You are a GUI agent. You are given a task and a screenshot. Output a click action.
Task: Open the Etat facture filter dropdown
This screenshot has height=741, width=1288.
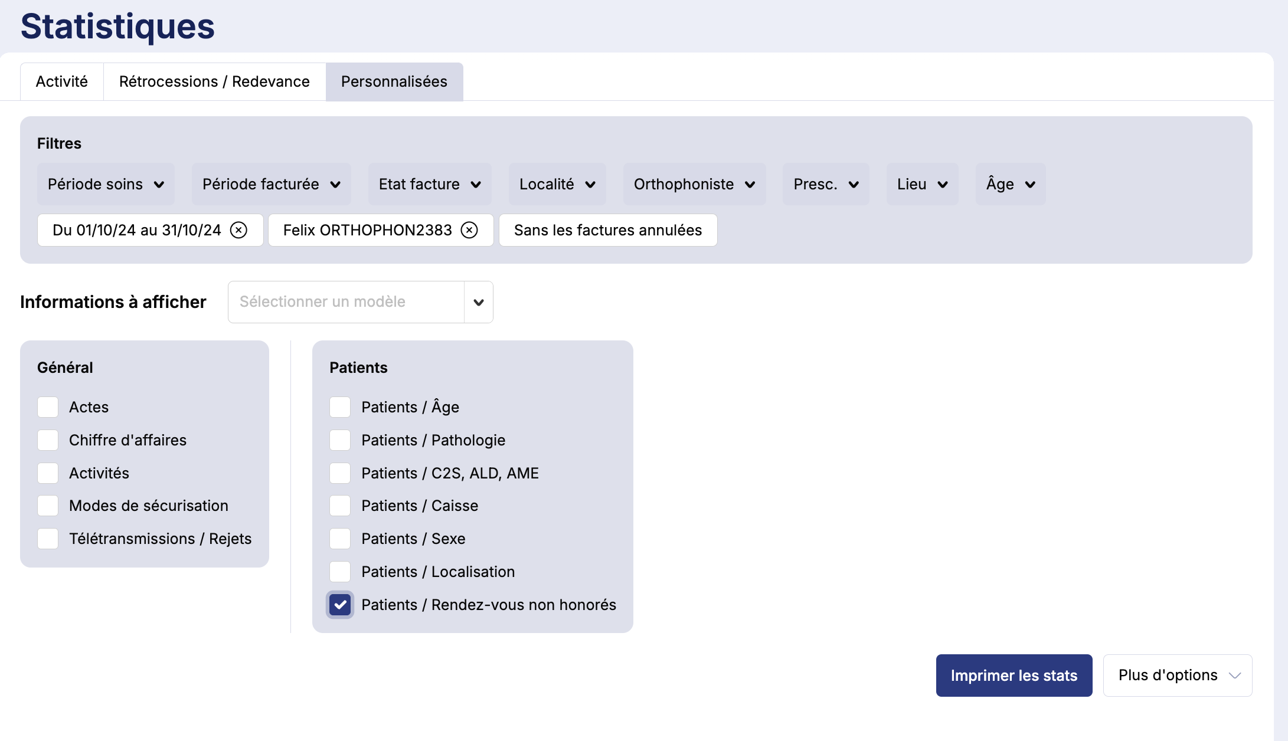(430, 184)
